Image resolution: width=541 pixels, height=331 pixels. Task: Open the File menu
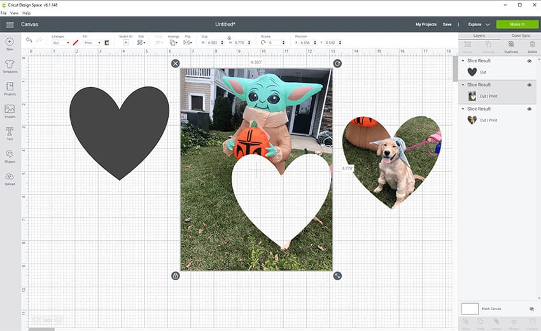pyautogui.click(x=3, y=13)
